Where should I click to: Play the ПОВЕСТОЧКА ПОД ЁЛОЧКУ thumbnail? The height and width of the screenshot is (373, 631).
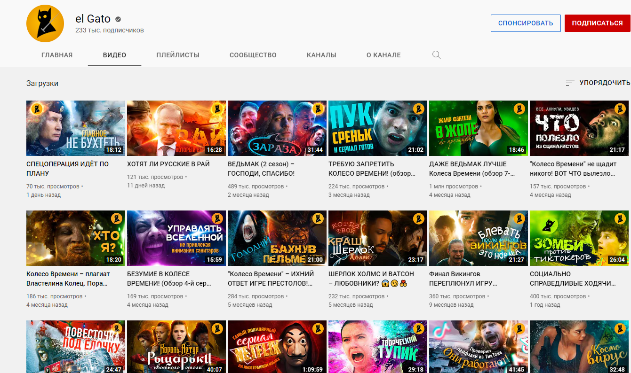pos(76,347)
